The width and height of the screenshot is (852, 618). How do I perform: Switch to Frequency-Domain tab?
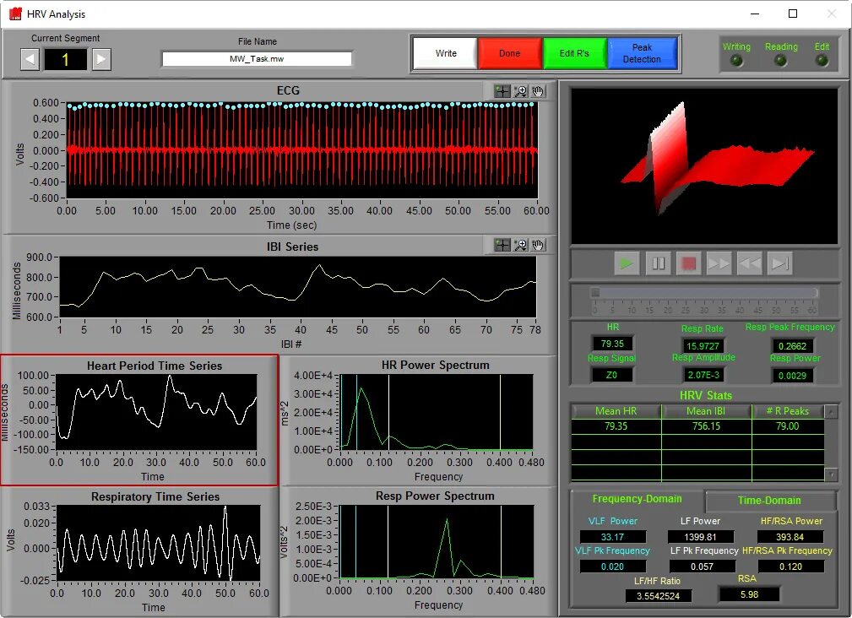(637, 499)
